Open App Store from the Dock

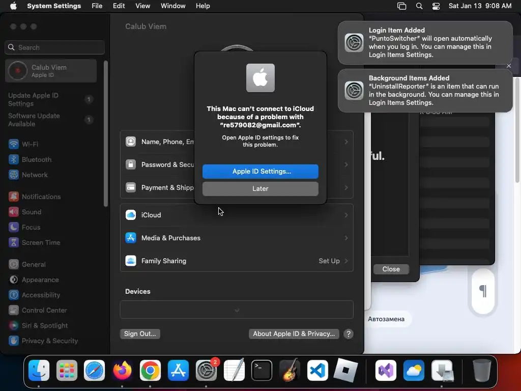tap(178, 371)
